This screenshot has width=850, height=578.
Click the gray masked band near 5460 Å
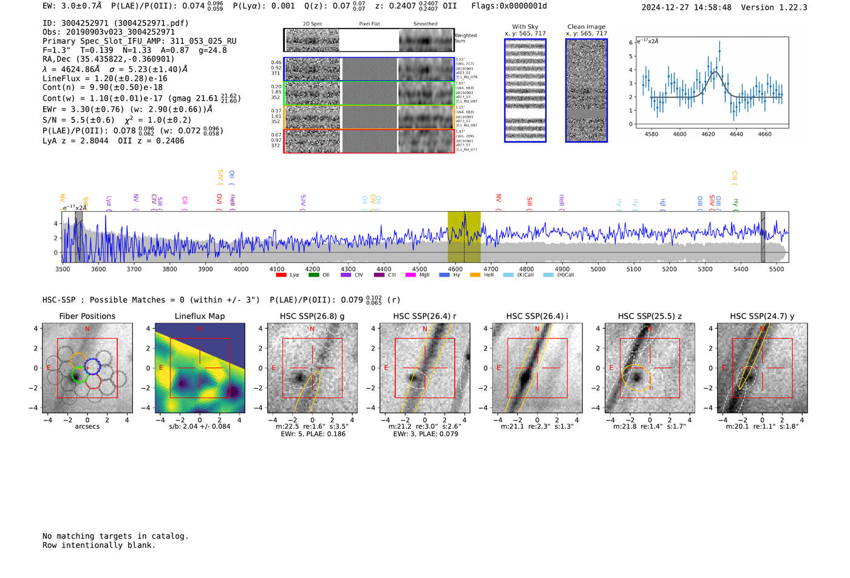coord(763,237)
